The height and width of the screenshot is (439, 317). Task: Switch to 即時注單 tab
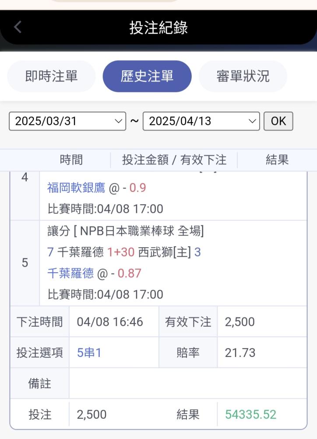(51, 76)
